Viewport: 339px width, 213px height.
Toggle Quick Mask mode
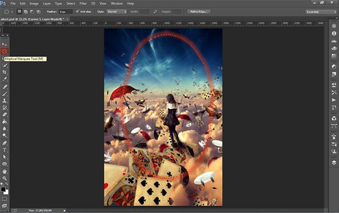(5, 198)
